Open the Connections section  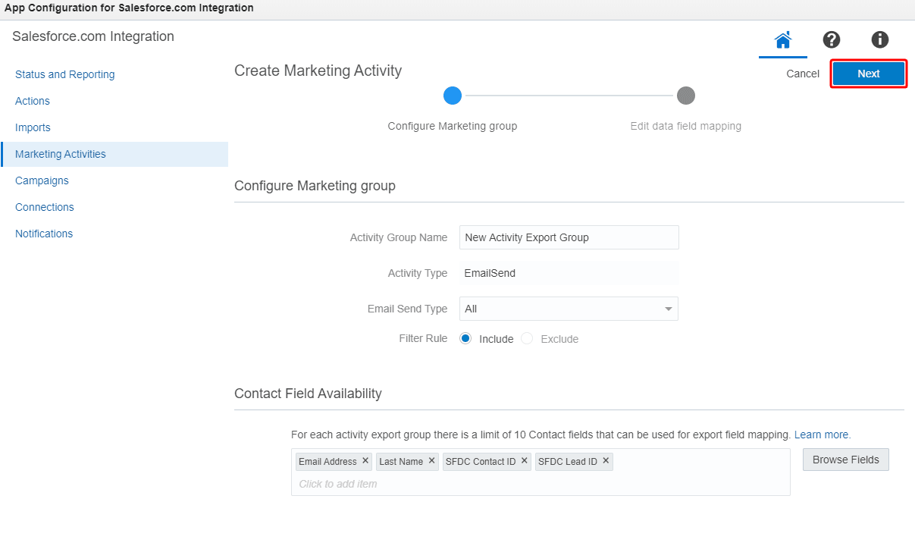point(45,207)
